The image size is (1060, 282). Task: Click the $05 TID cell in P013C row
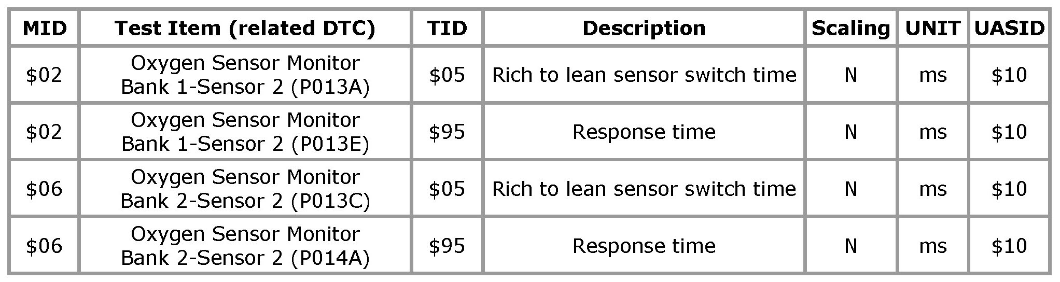tap(447, 189)
